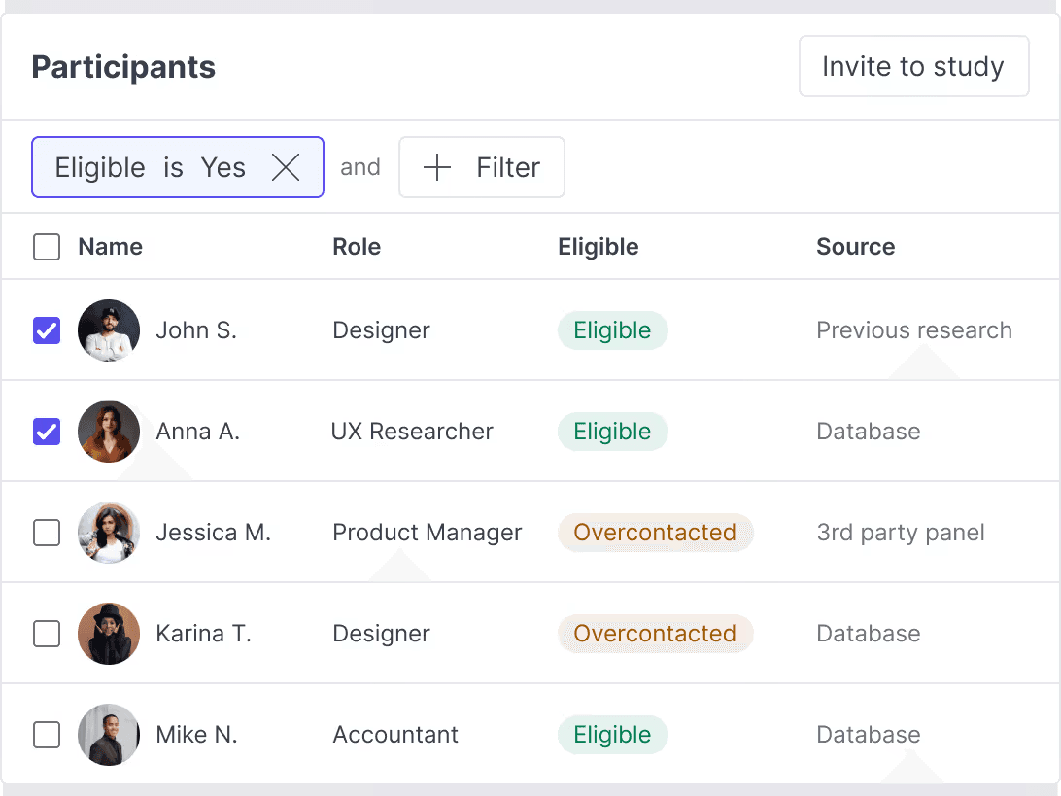Open Karina T. avatar photo
The width and height of the screenshot is (1061, 796).
[x=109, y=634]
